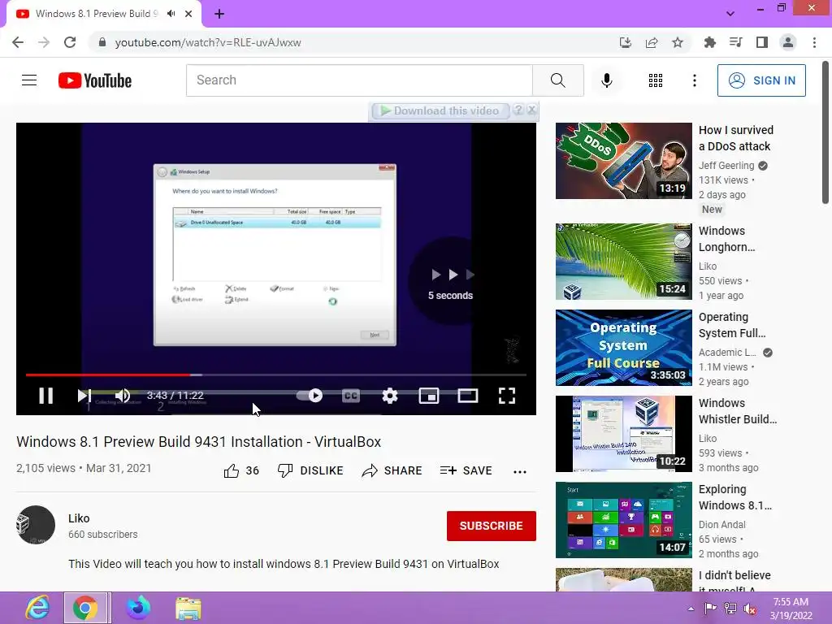Open the Liko channel name link
The height and width of the screenshot is (624, 832).
(x=79, y=518)
